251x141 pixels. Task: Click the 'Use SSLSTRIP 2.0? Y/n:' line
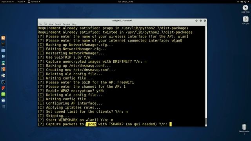[x=65, y=58]
